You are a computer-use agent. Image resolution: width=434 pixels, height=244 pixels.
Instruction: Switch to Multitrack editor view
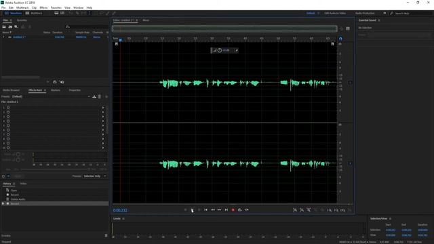[34, 13]
